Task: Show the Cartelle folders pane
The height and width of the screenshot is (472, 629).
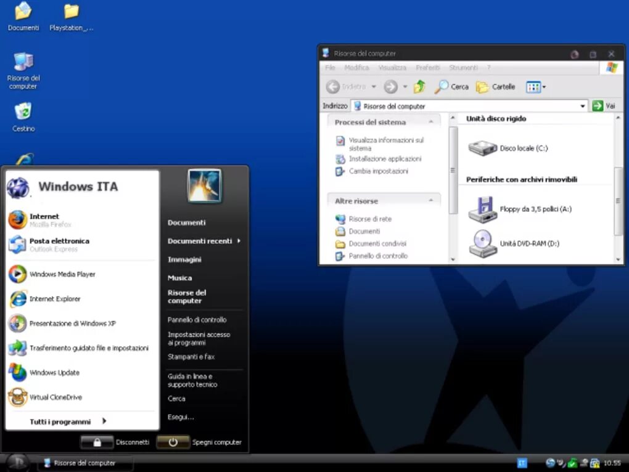Action: [496, 87]
